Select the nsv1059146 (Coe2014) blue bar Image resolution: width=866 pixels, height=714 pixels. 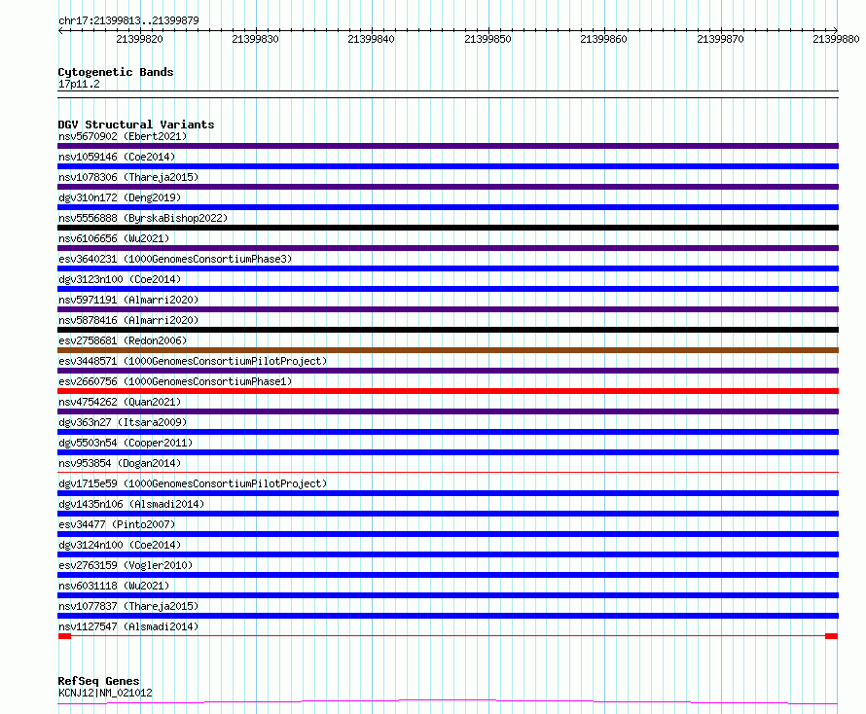coord(448,166)
